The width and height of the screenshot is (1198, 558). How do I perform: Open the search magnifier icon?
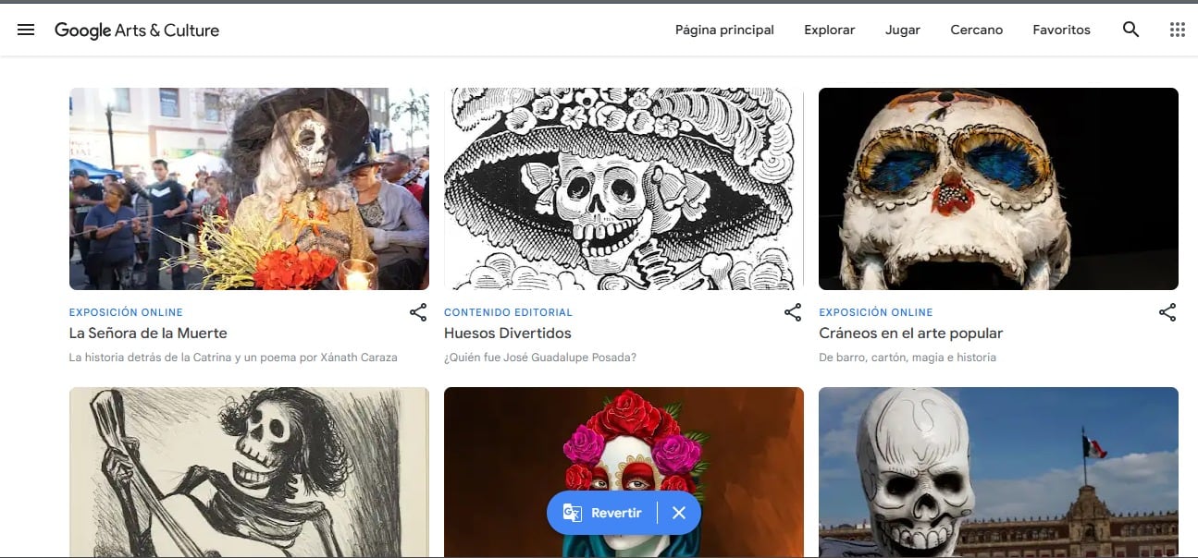click(1130, 30)
